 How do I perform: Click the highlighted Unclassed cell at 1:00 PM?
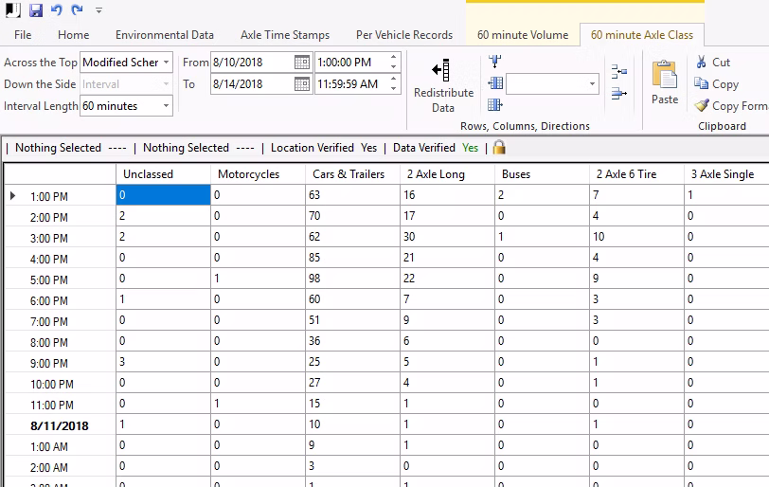pos(163,194)
